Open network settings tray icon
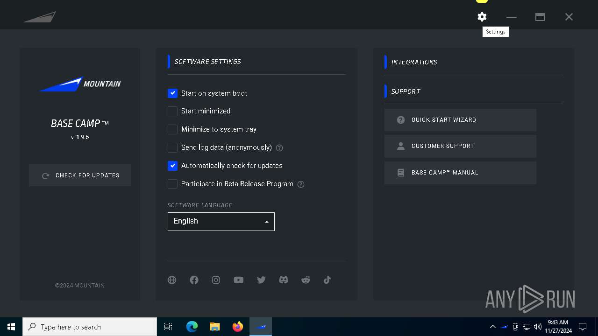The height and width of the screenshot is (336, 598). (x=527, y=327)
